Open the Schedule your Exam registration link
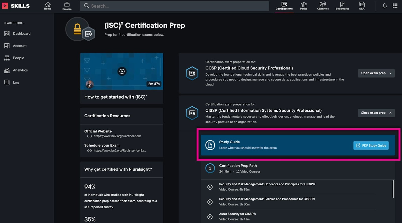The height and width of the screenshot is (223, 402). (x=120, y=151)
